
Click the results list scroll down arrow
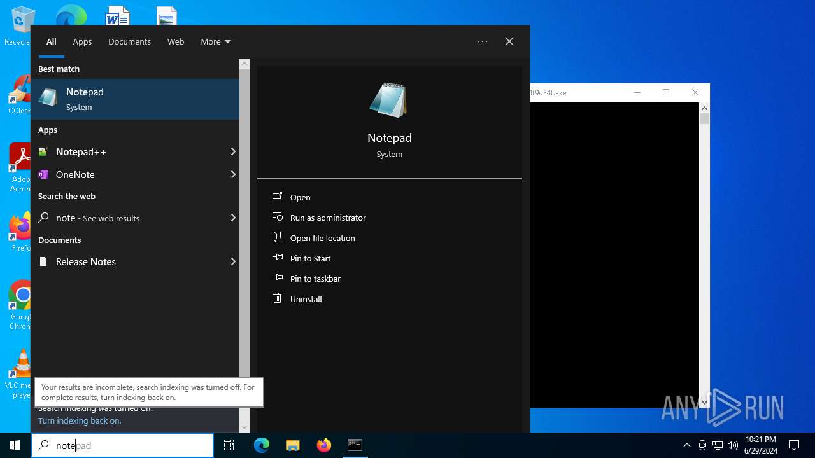pyautogui.click(x=244, y=427)
